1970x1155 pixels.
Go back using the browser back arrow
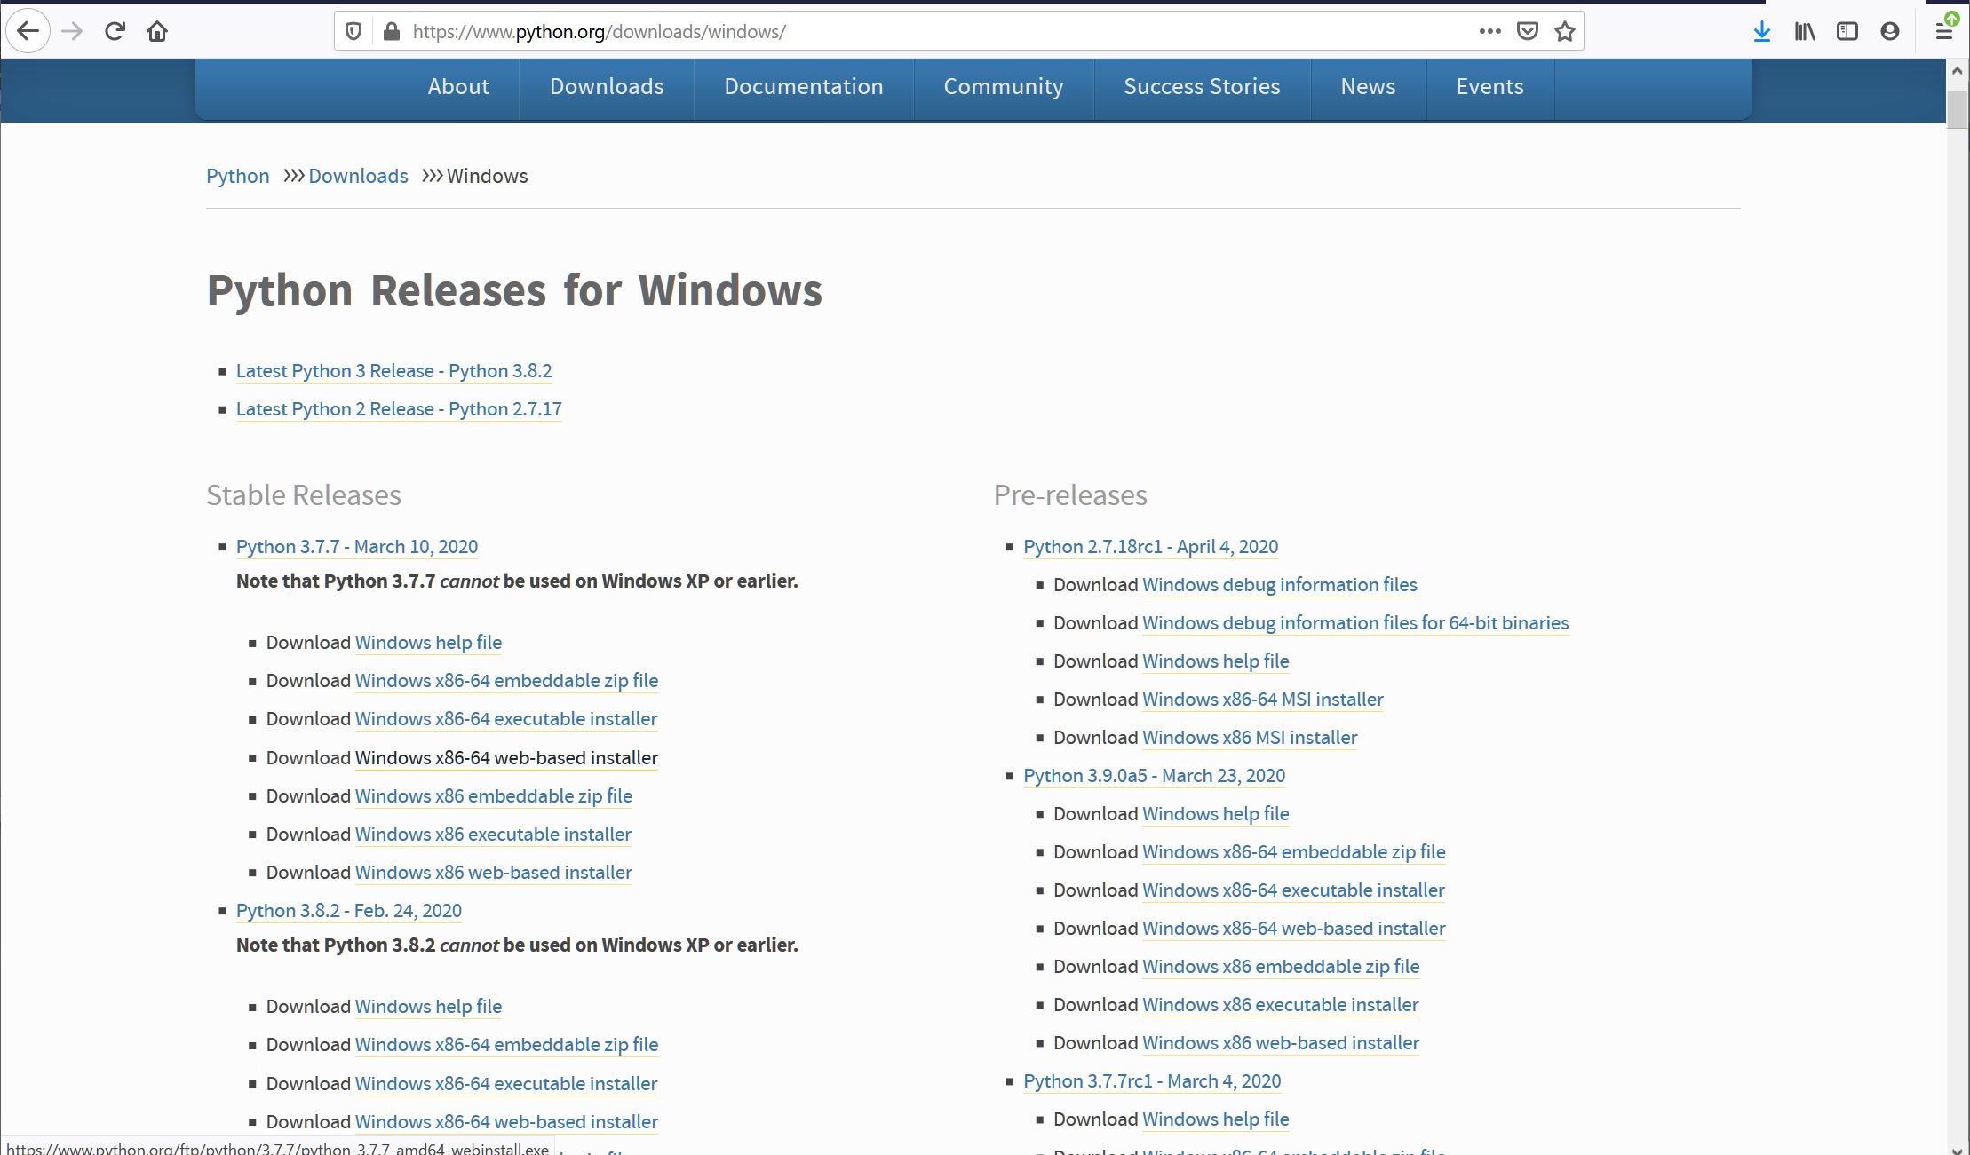tap(28, 32)
